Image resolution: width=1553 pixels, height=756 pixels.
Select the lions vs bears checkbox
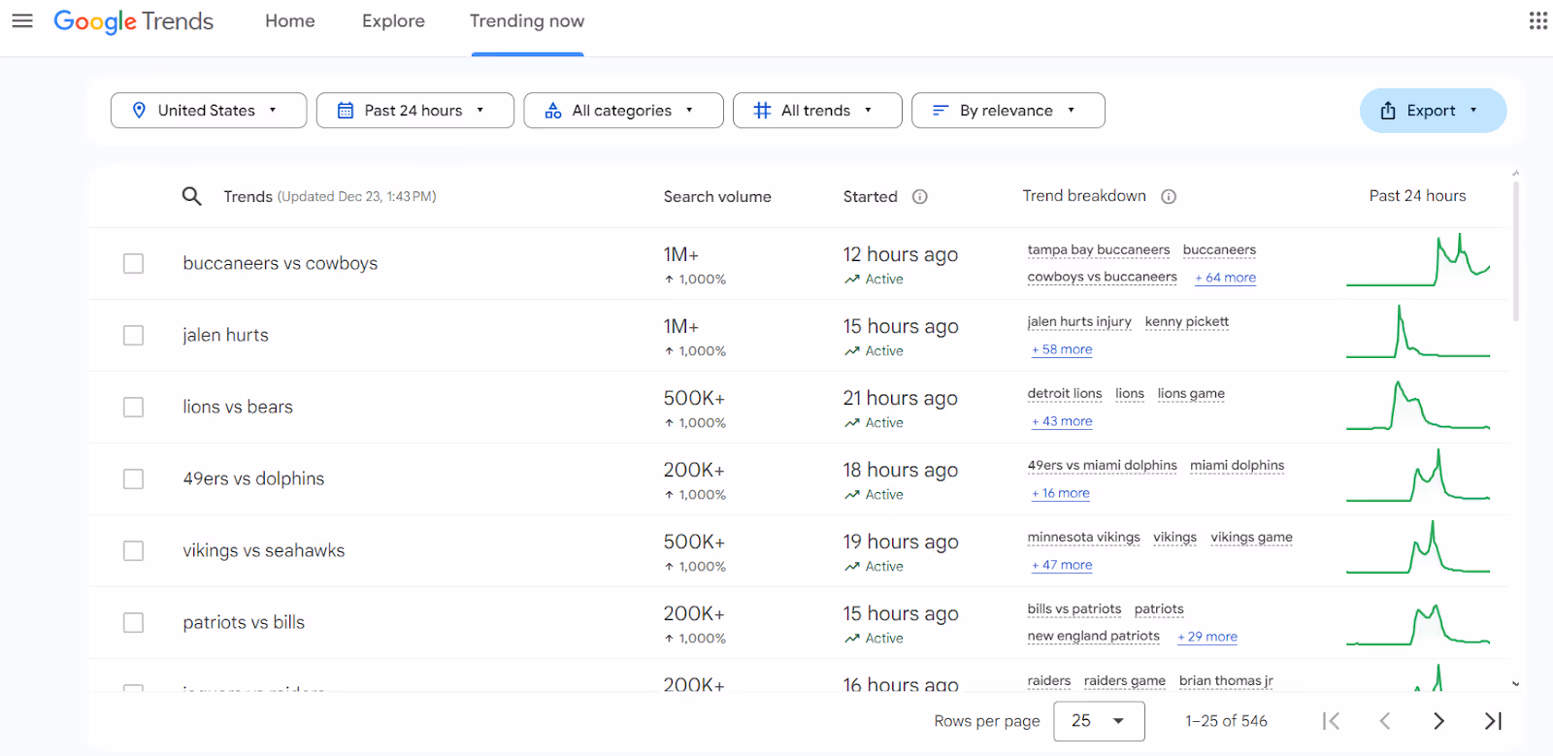tap(134, 408)
